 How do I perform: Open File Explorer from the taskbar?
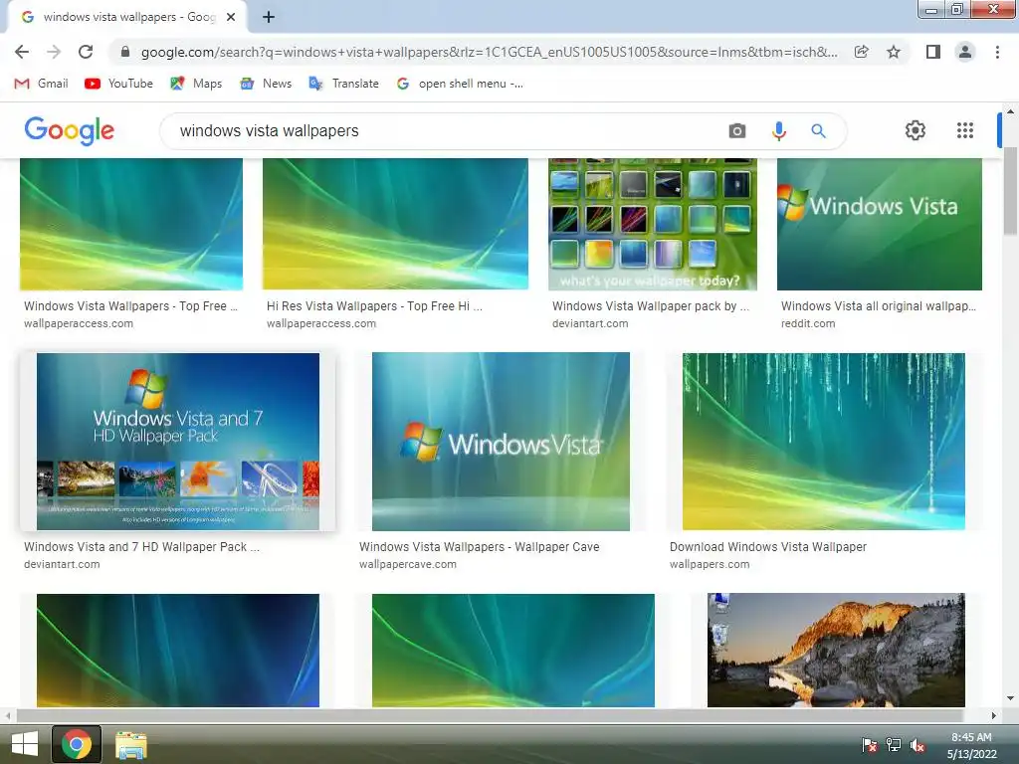[130, 744]
